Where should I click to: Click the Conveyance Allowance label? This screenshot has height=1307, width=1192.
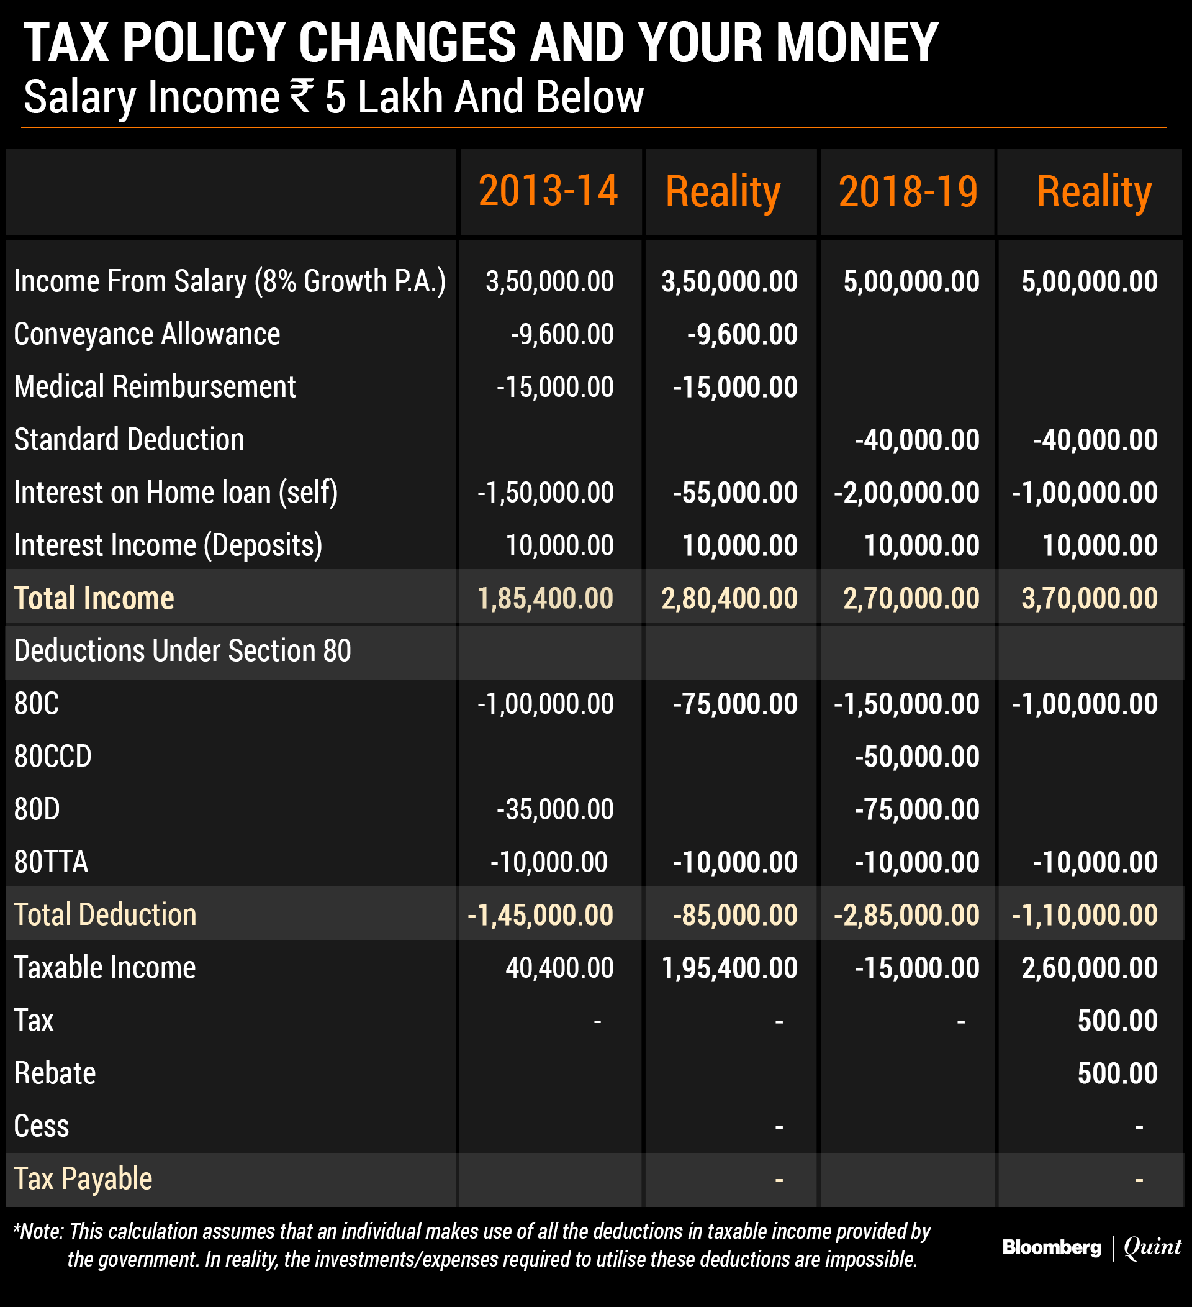147,334
